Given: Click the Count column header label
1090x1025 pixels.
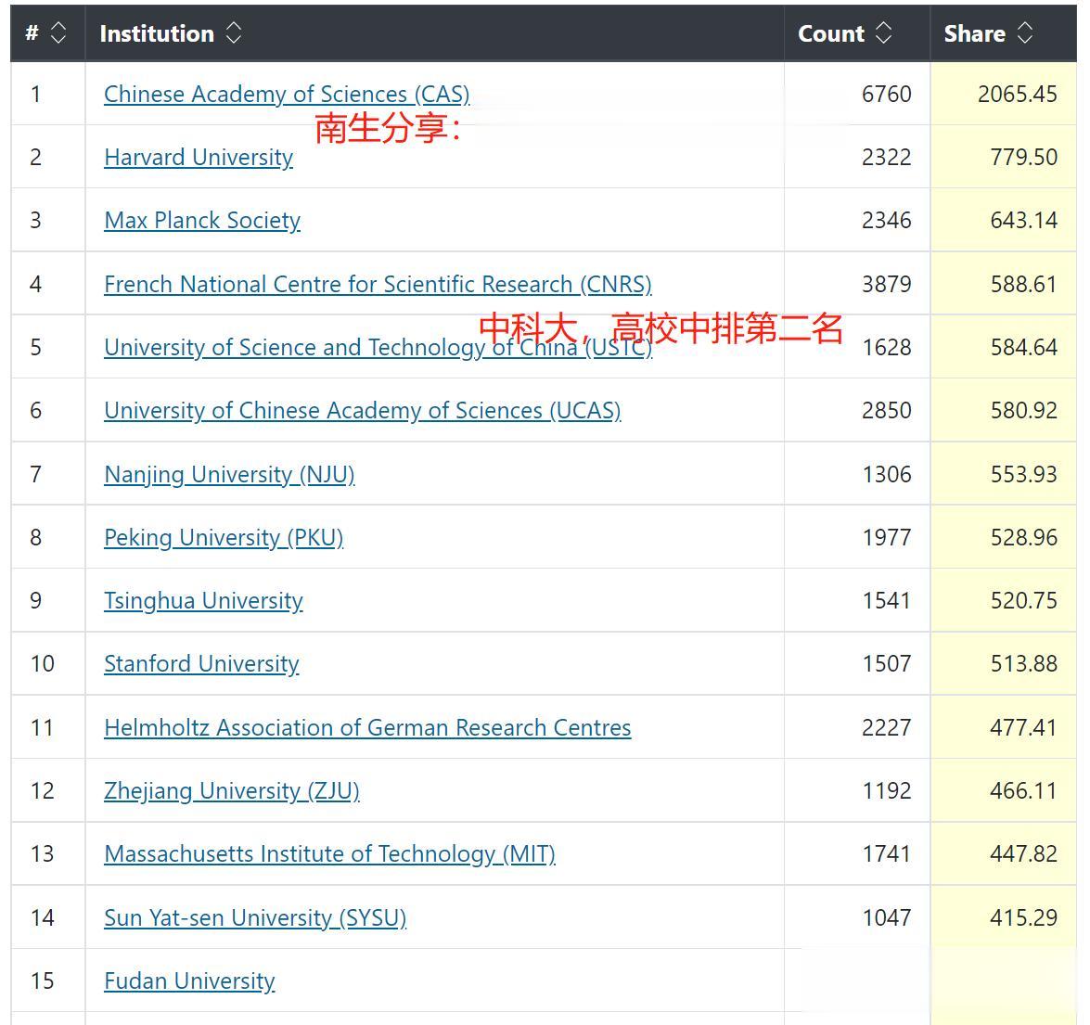Looking at the screenshot, I should tap(830, 33).
